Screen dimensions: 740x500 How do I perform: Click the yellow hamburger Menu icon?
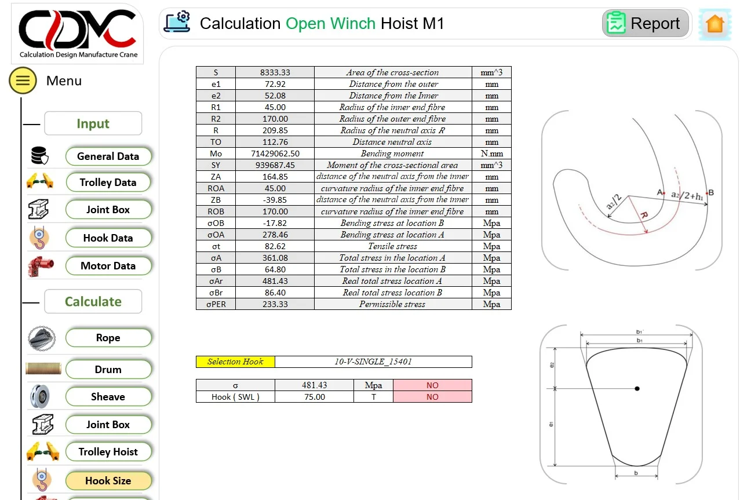tap(23, 81)
